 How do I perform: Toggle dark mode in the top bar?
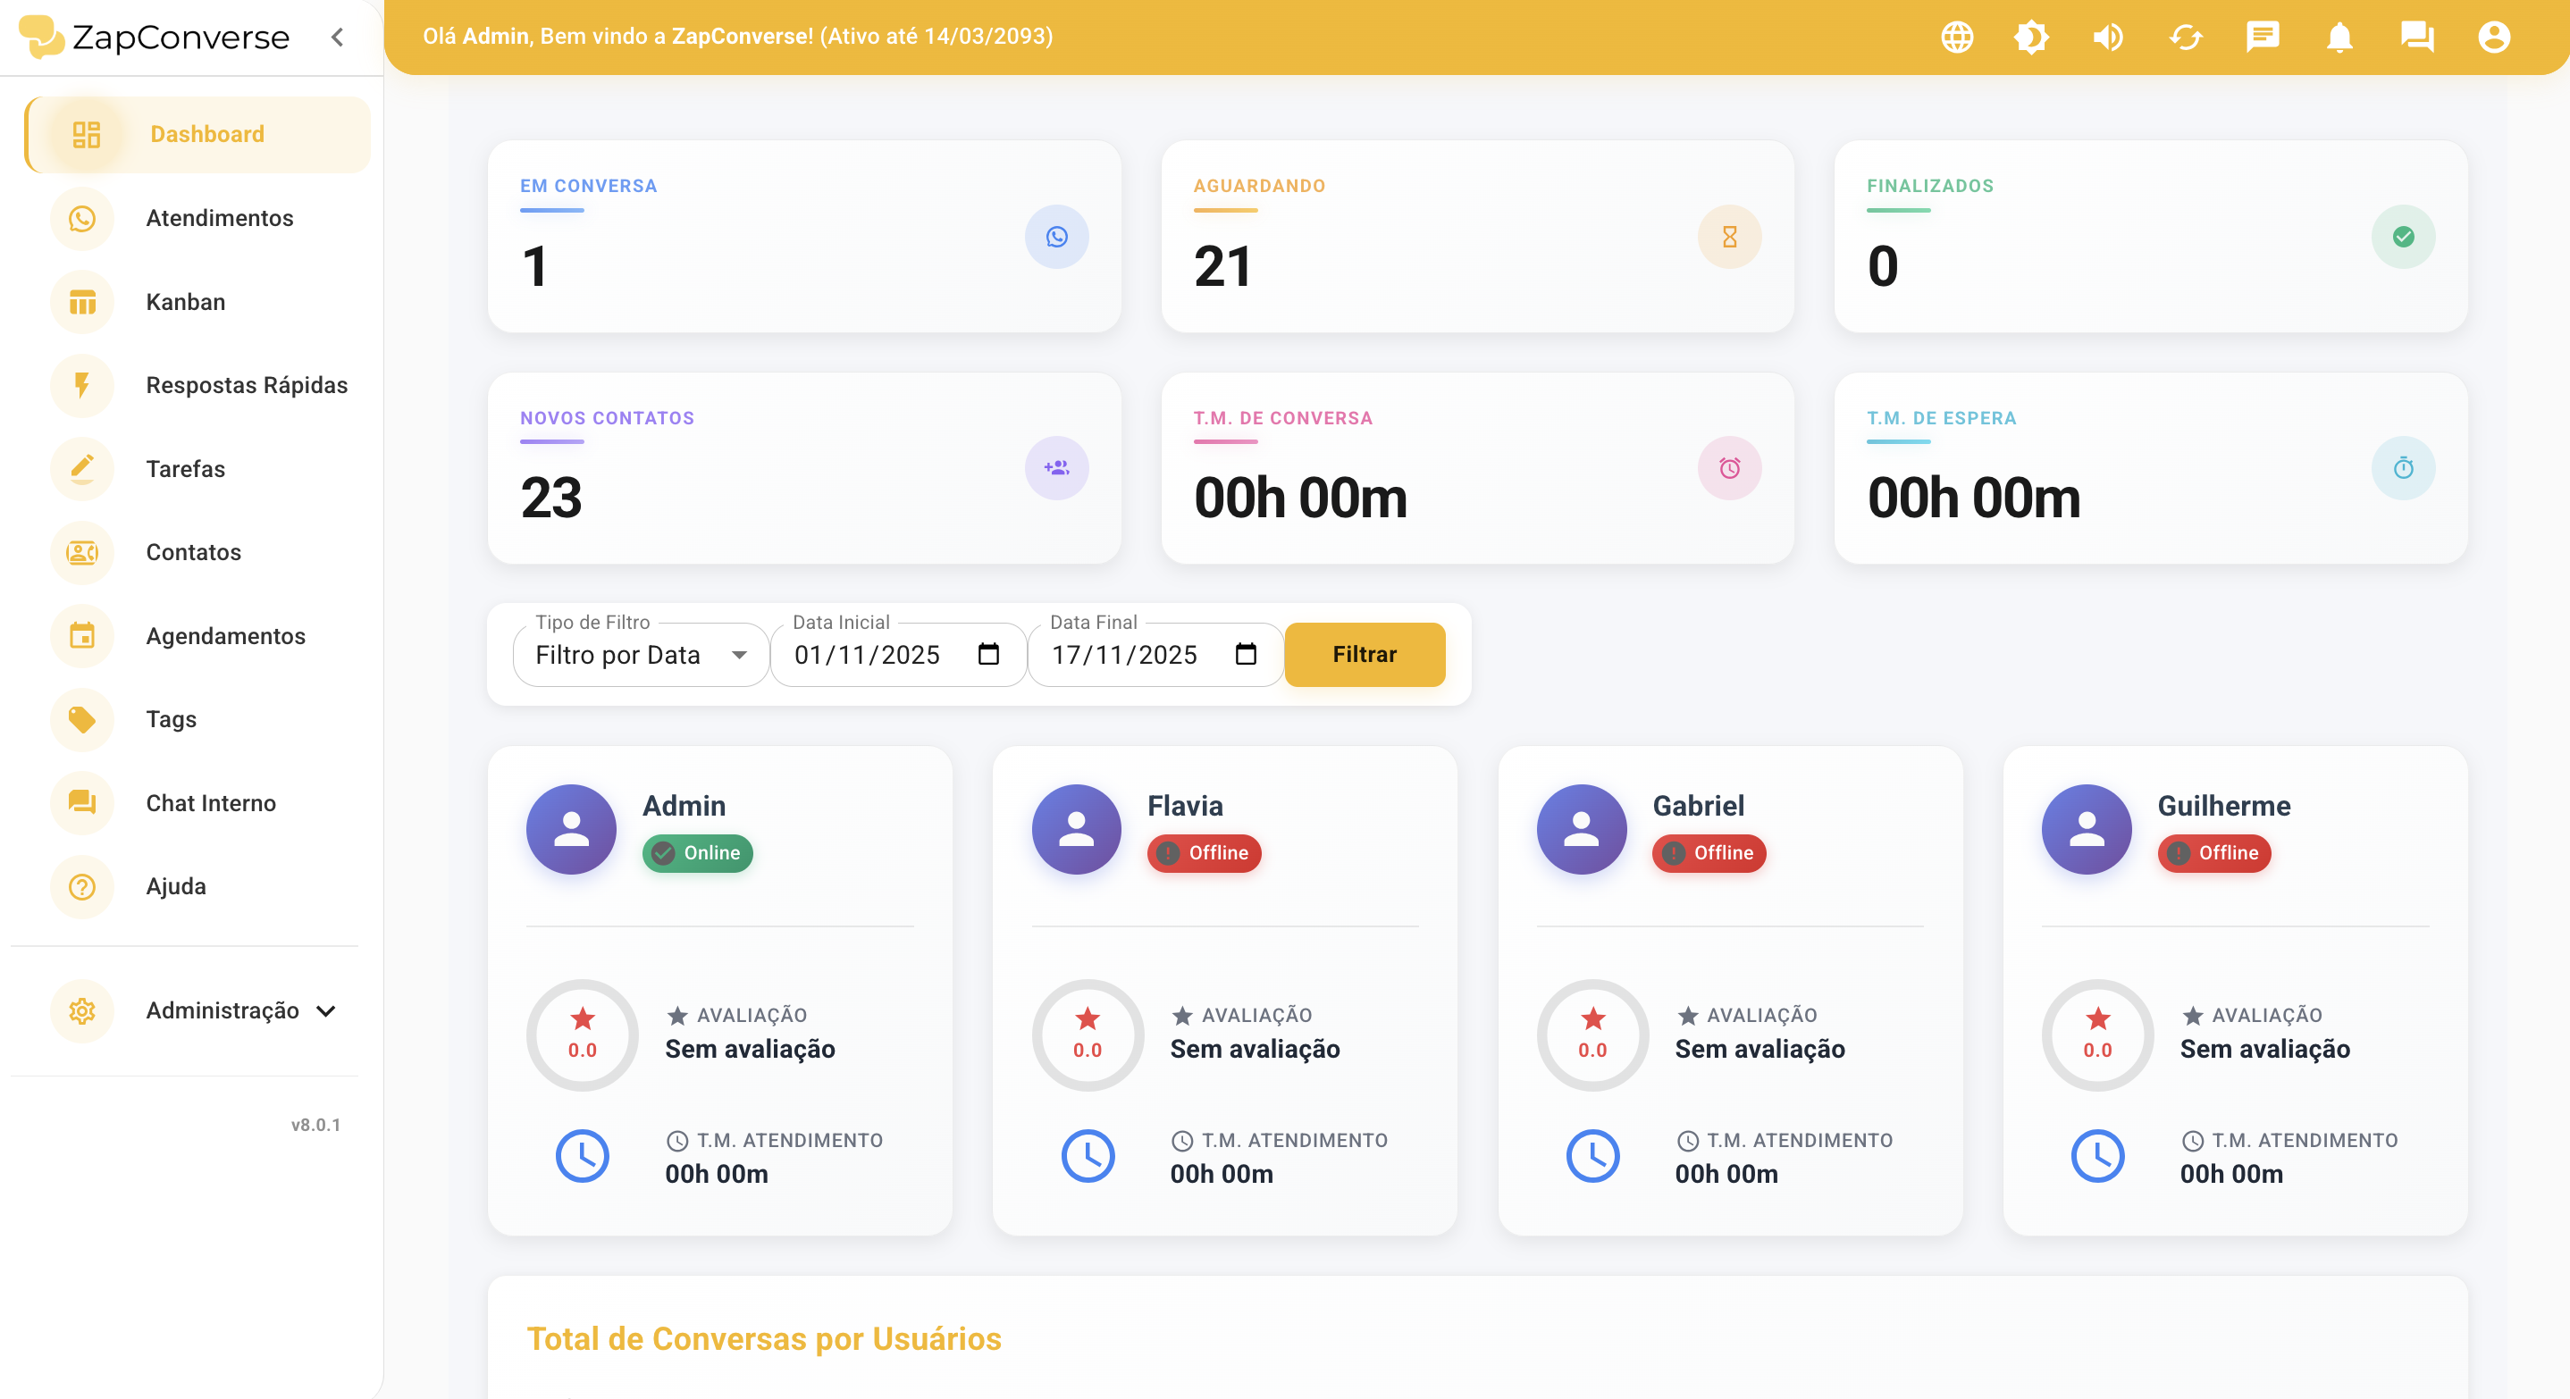point(2033,37)
